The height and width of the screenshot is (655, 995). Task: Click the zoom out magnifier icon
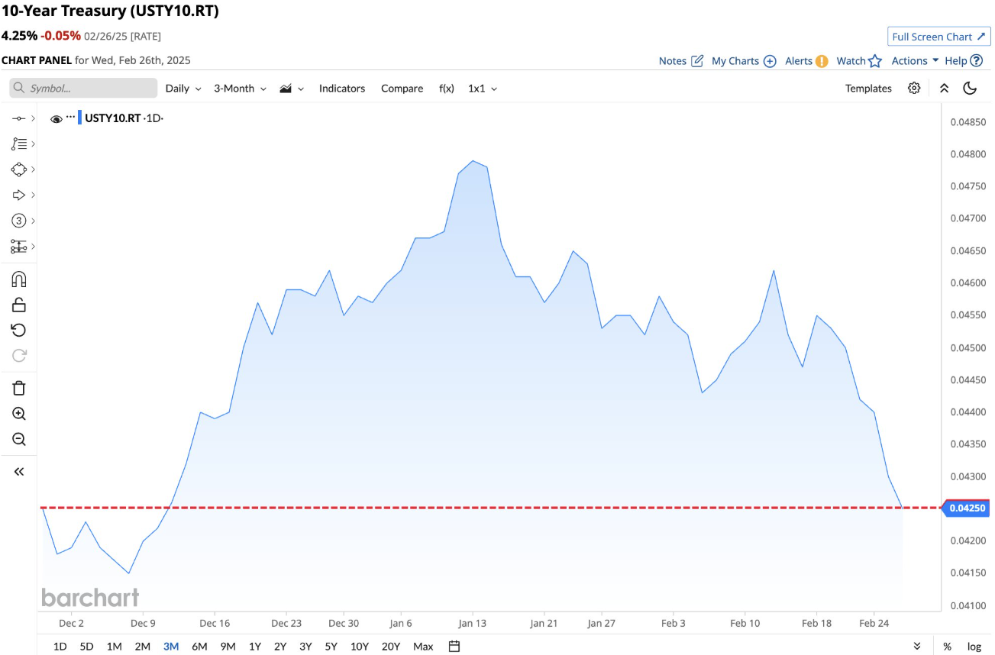[19, 439]
